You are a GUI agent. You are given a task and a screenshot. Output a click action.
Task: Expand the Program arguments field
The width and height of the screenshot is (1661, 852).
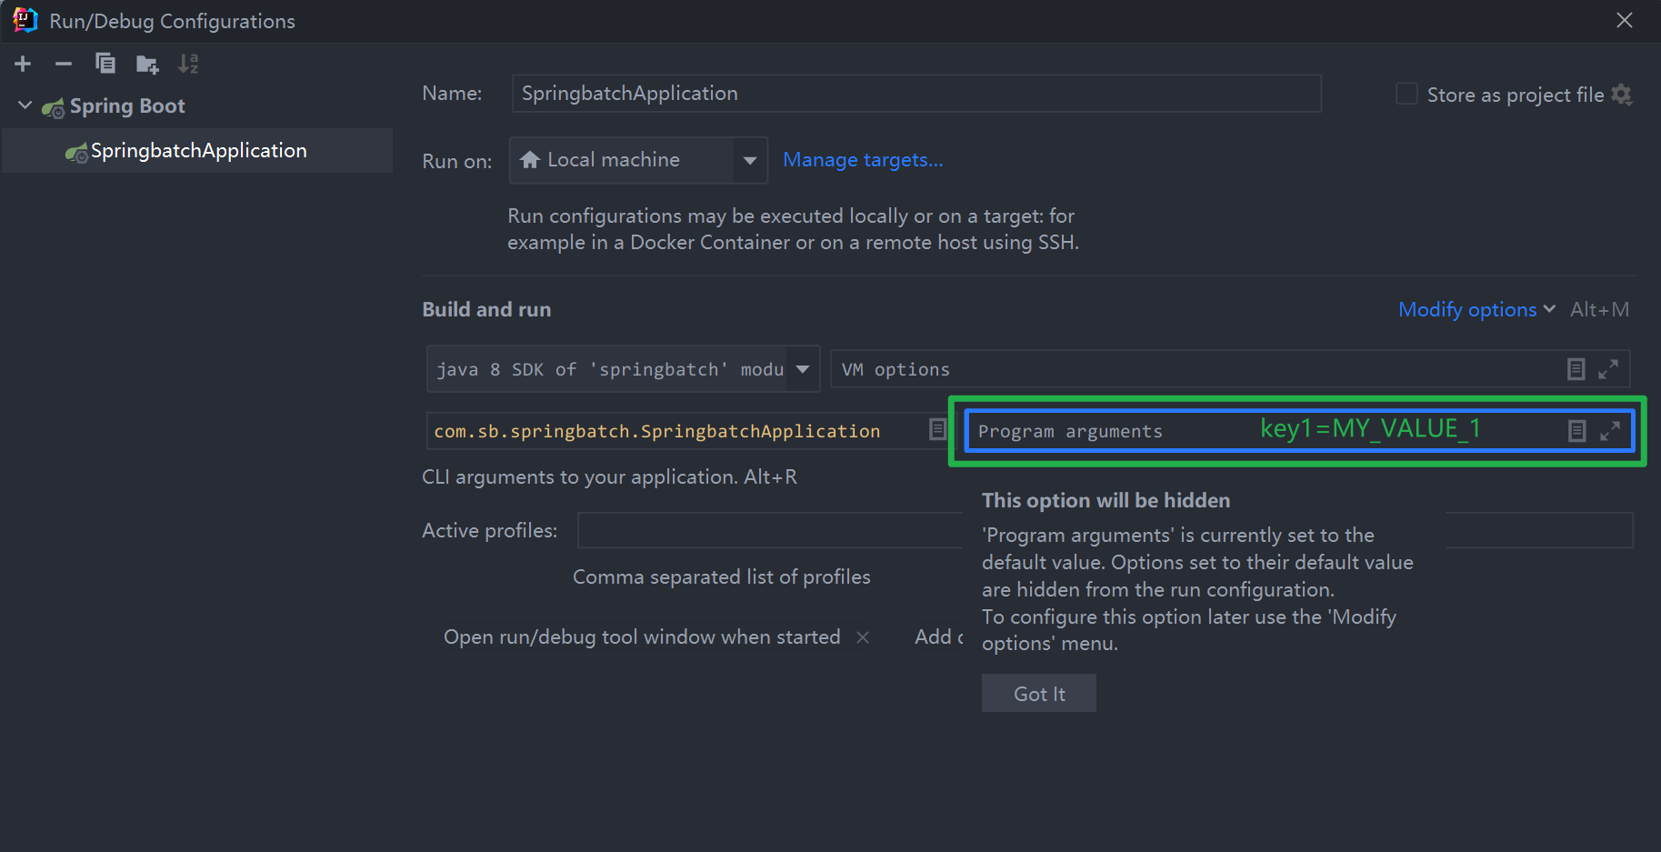pyautogui.click(x=1610, y=431)
